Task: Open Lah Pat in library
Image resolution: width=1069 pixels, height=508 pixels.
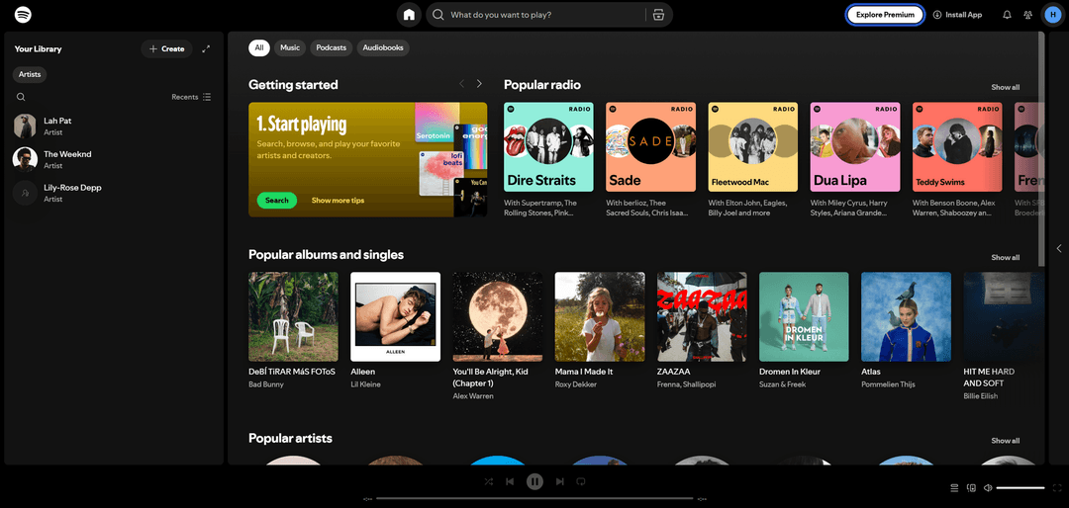Action: (114, 126)
